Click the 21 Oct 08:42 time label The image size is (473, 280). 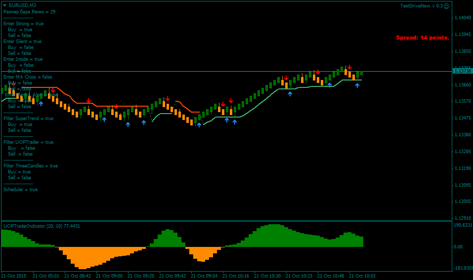(78, 276)
